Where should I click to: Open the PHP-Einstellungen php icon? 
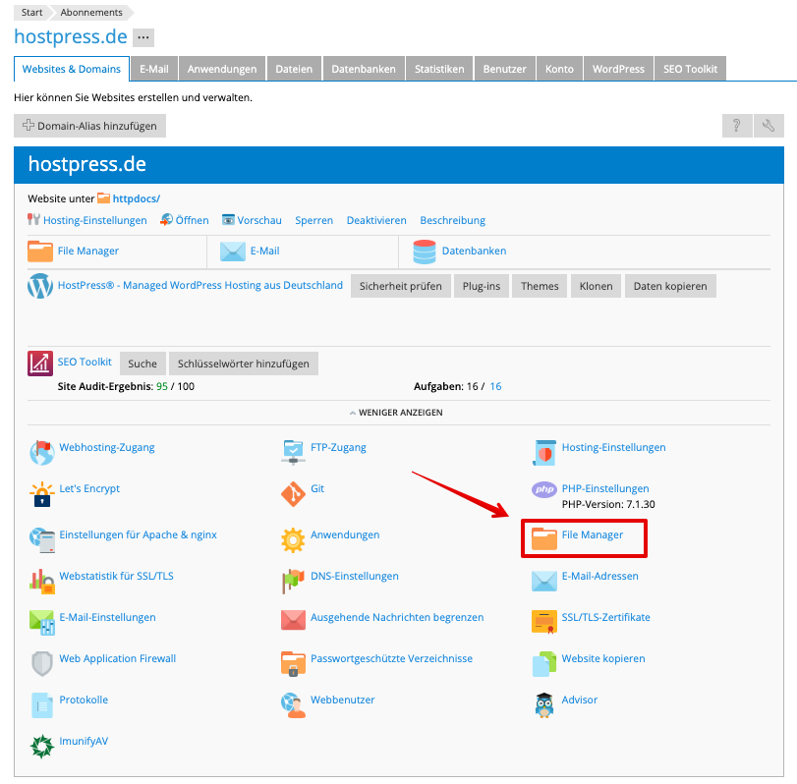(544, 490)
